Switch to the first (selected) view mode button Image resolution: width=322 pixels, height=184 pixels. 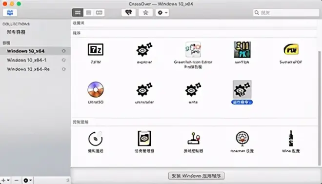[x=78, y=13]
